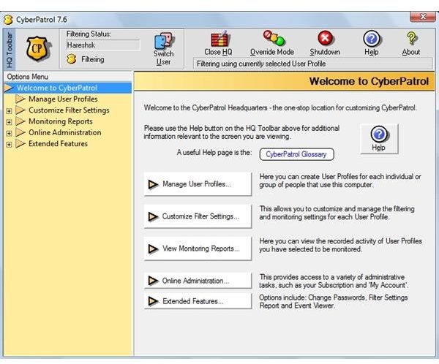Screen dimensions: 439x364
Task: Click the arrow icon beside Manage User Profiles tree item
Action: coord(20,99)
